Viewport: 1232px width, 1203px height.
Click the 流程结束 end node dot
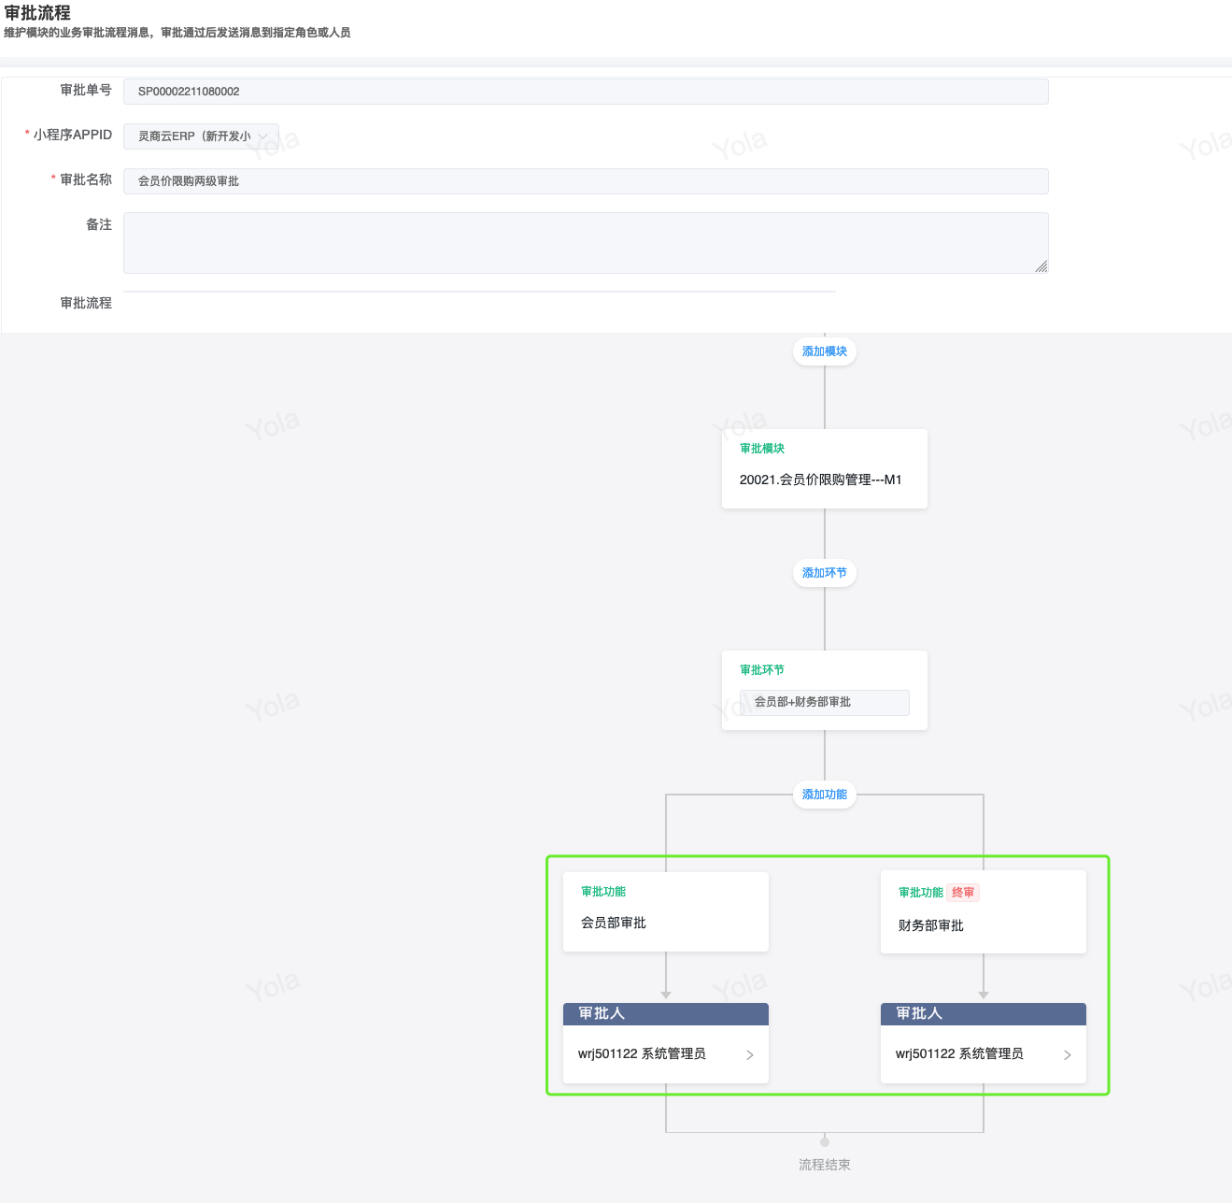[x=825, y=1141]
